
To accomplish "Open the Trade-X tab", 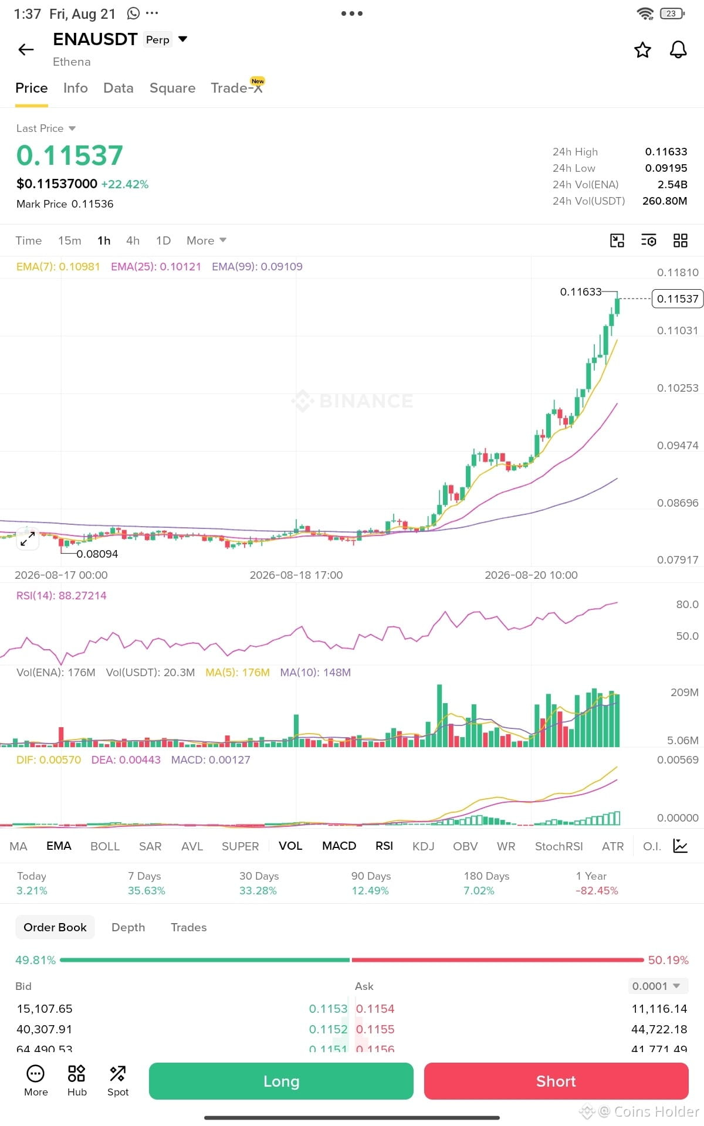I will tap(237, 87).
